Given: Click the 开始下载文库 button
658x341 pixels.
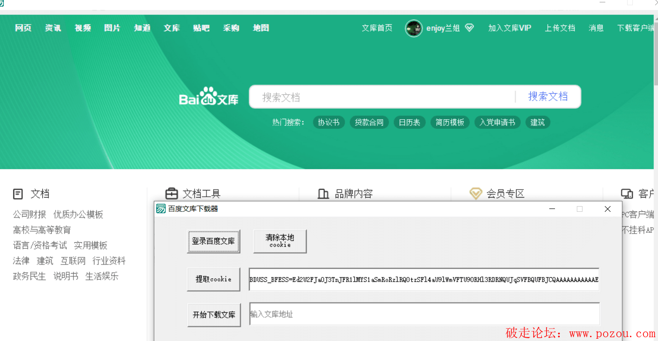Looking at the screenshot, I should (x=214, y=314).
